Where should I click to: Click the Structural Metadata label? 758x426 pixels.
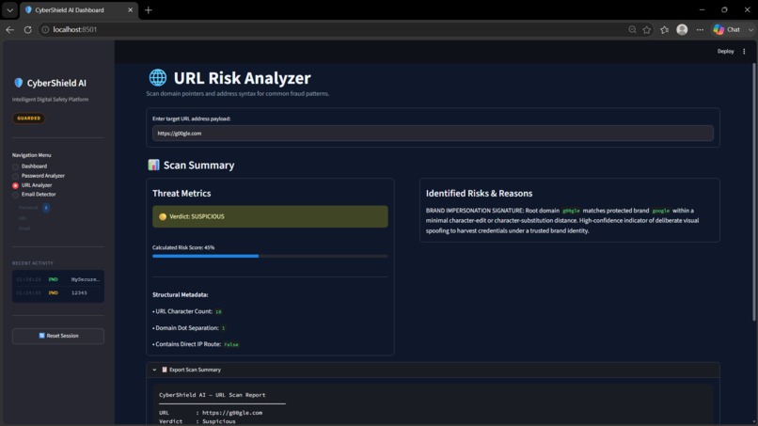click(181, 294)
